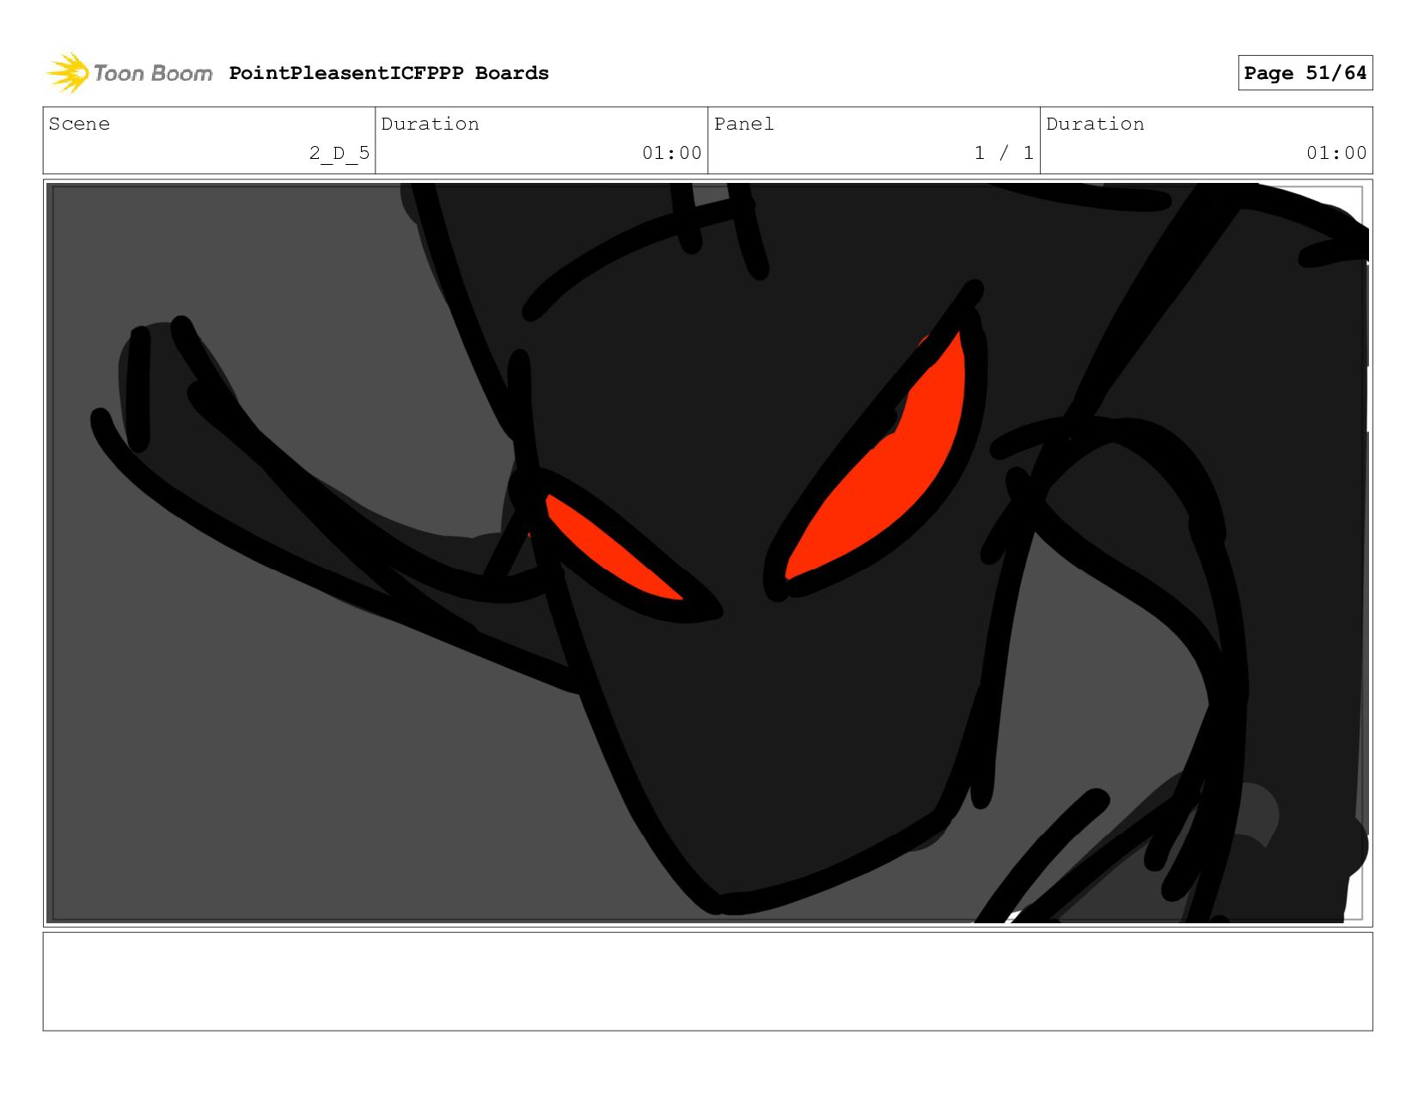
Task: Click the panel count 1 / 1
Action: (1004, 153)
